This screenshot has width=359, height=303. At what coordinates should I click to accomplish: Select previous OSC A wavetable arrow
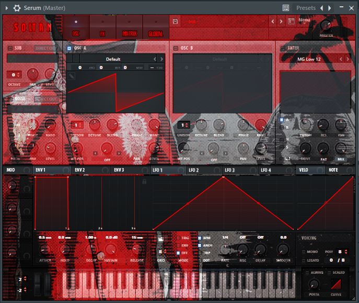pos(155,59)
